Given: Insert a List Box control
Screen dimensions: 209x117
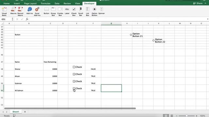Looking at the screenshot, I should coord(88,11).
